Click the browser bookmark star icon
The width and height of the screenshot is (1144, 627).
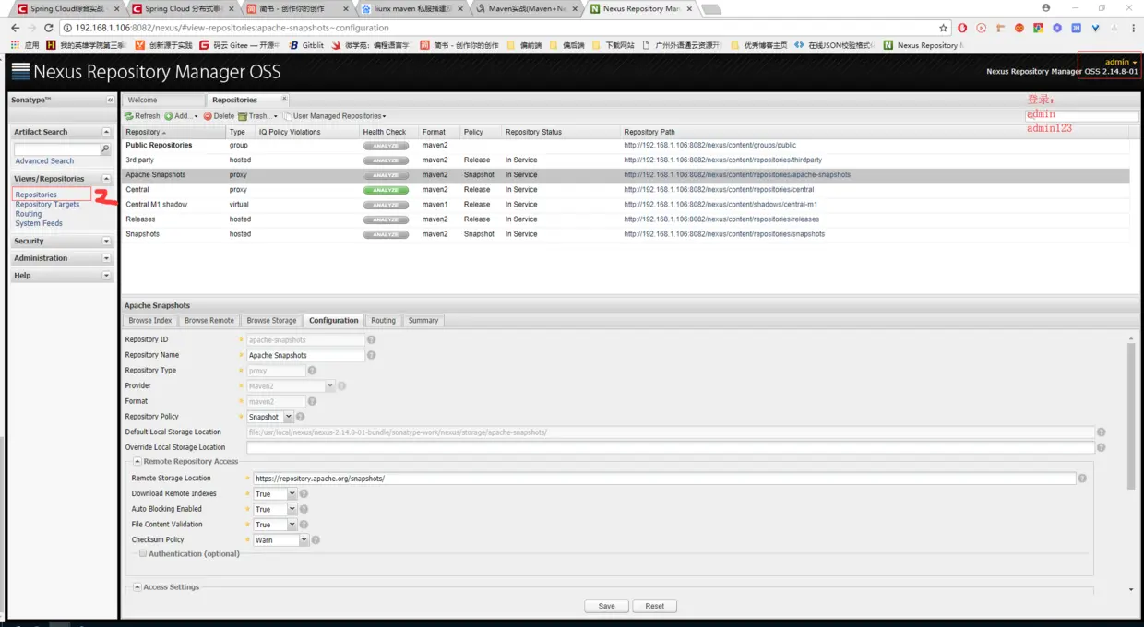click(x=944, y=28)
